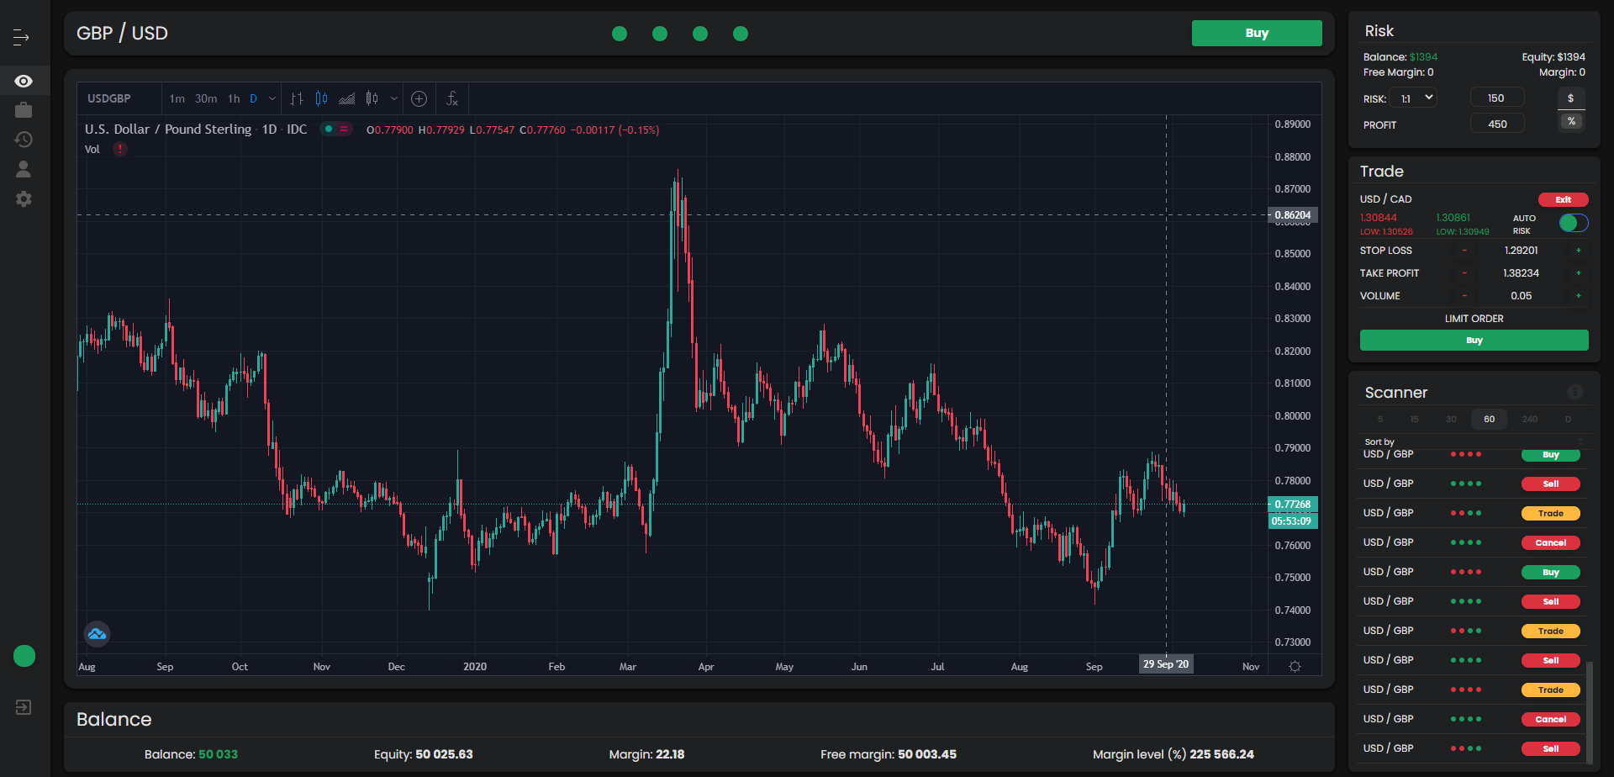Open the portfolio briefcase icon in the sidebar

click(x=24, y=109)
